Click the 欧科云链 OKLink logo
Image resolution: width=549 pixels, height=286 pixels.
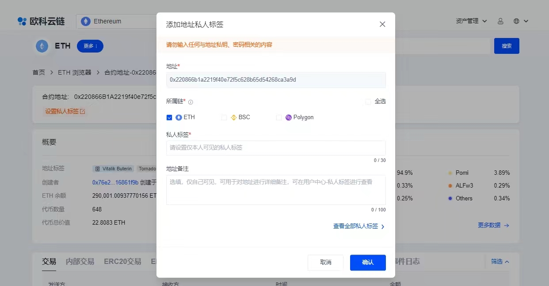42,20
